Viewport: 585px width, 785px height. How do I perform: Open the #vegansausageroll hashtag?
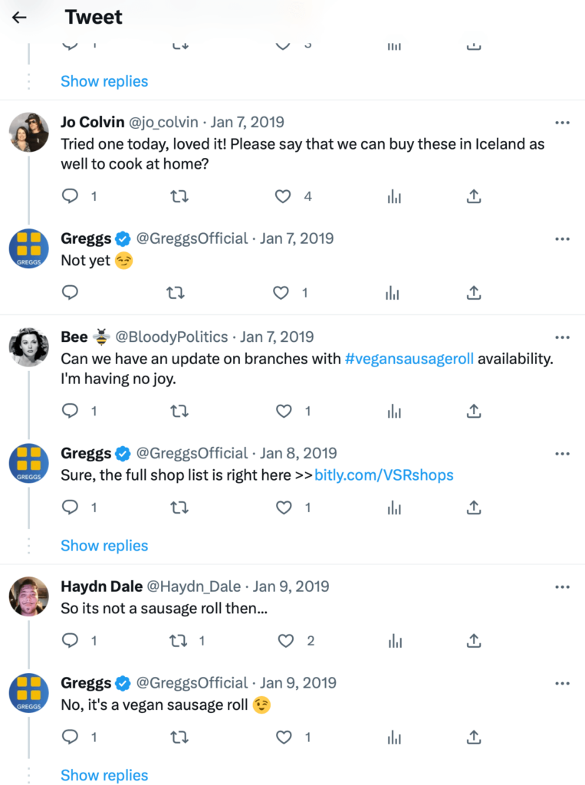pos(409,358)
